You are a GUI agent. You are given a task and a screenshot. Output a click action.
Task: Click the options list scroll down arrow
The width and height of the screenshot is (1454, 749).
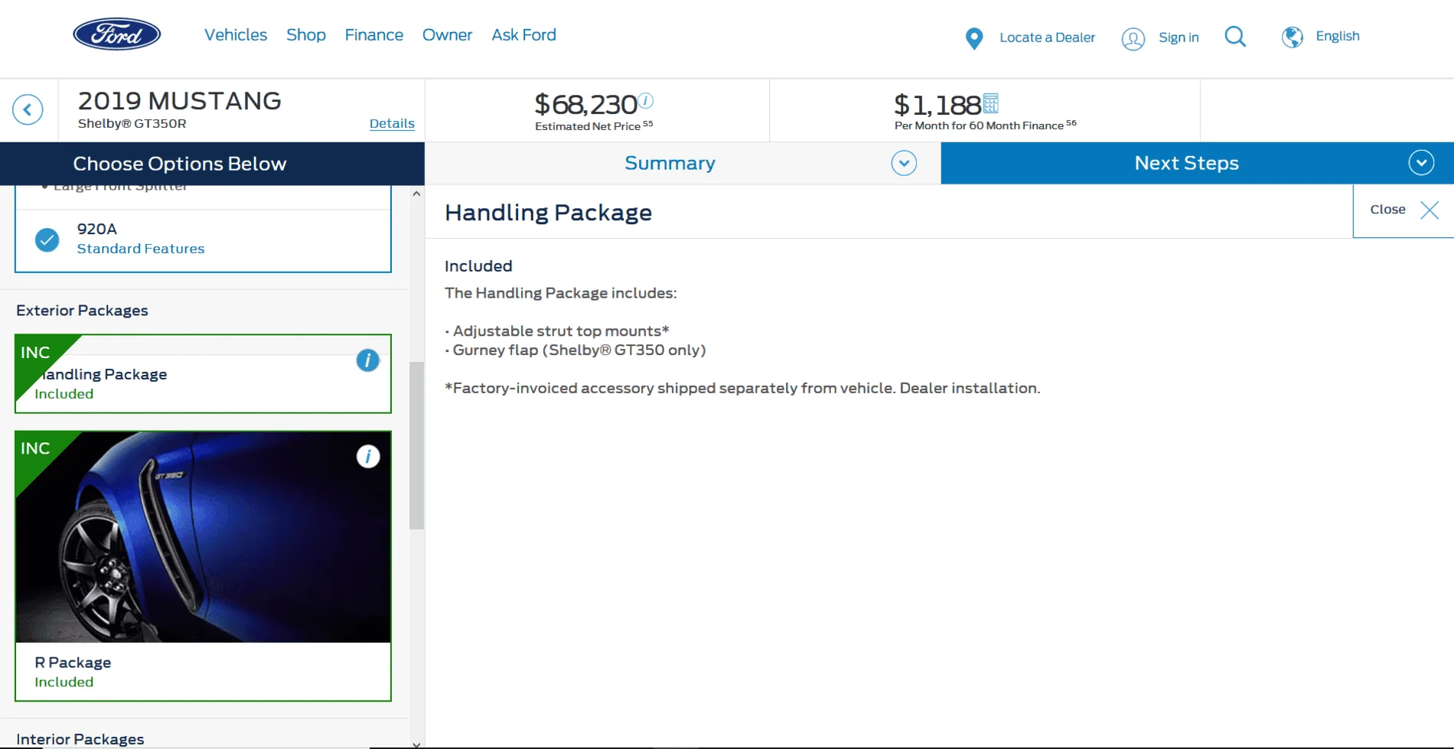coord(416,744)
